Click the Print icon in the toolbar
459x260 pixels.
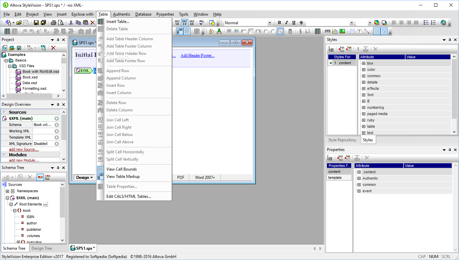tap(54, 23)
